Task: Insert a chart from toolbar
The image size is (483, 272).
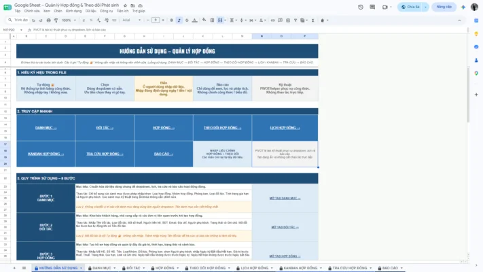Action: [288, 20]
